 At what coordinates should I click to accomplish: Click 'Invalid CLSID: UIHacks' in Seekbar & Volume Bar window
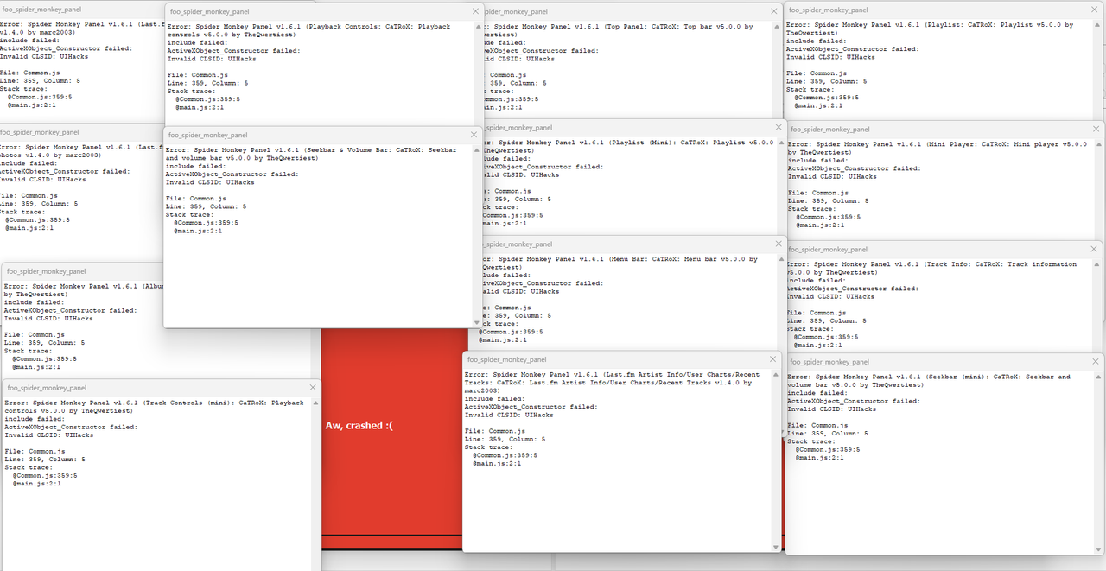click(210, 182)
